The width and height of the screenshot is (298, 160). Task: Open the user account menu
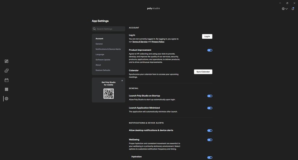click(x=285, y=9)
